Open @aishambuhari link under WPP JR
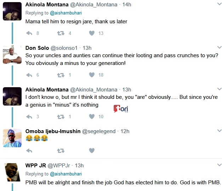Image resolution: width=222 pixels, height=191 pixels. (x=66, y=174)
